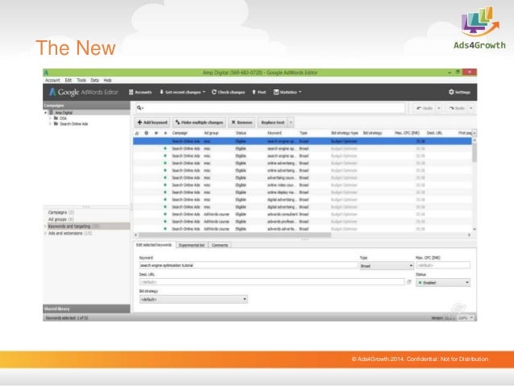This screenshot has width=514, height=386.
Task: Open the dropdown arrow next to Undo
Action: 439,108
